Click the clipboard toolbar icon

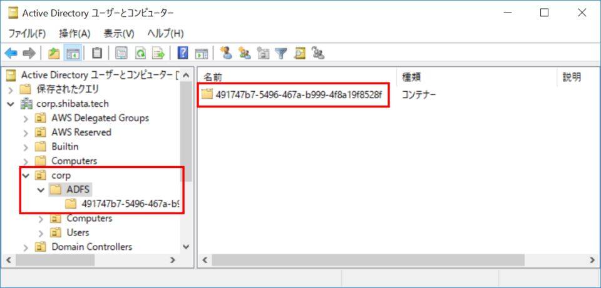(98, 54)
